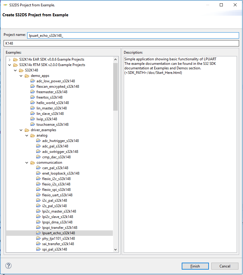Image resolution: width=243 pixels, height=275 pixels.
Task: Click the scrollbar up arrow in Examples
Action: [x=115, y=59]
